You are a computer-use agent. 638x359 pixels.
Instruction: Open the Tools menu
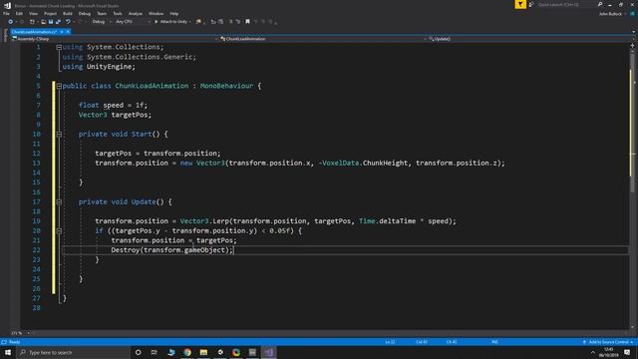(x=118, y=13)
